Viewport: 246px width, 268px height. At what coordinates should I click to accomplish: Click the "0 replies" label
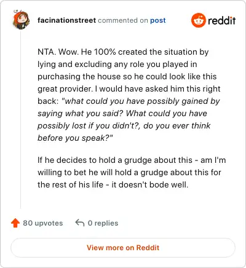coord(103,223)
